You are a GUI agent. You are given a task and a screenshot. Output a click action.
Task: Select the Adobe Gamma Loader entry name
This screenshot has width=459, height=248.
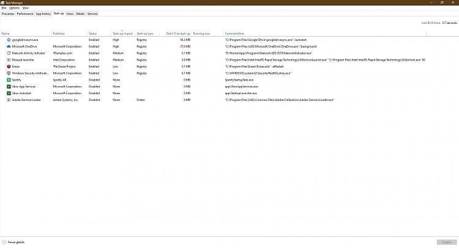[26, 100]
